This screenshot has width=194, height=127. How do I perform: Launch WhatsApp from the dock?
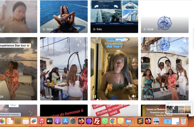pos(105,121)
